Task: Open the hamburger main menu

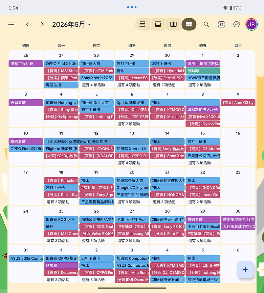Action: click(11, 25)
